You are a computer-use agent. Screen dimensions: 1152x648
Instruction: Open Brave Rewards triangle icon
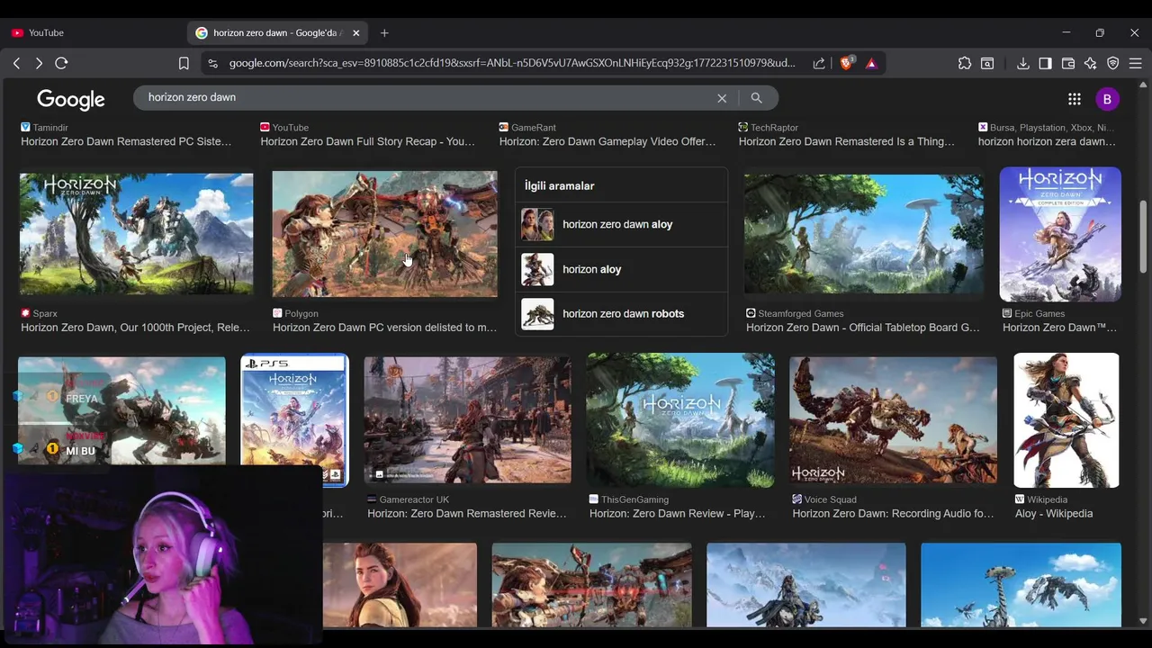click(x=871, y=63)
